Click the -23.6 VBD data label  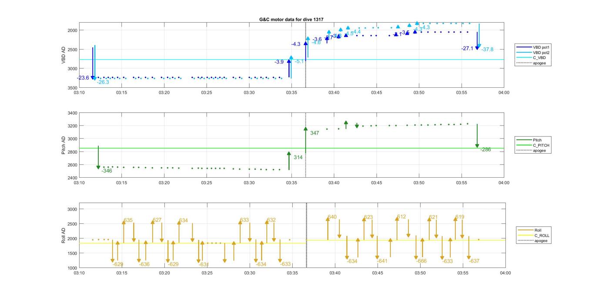(x=83, y=78)
